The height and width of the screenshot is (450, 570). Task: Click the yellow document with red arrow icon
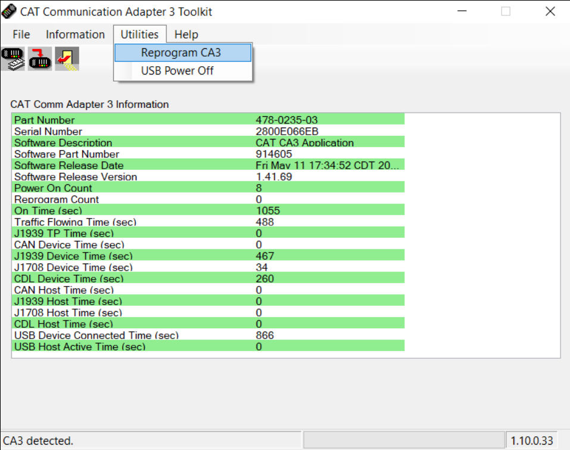67,58
